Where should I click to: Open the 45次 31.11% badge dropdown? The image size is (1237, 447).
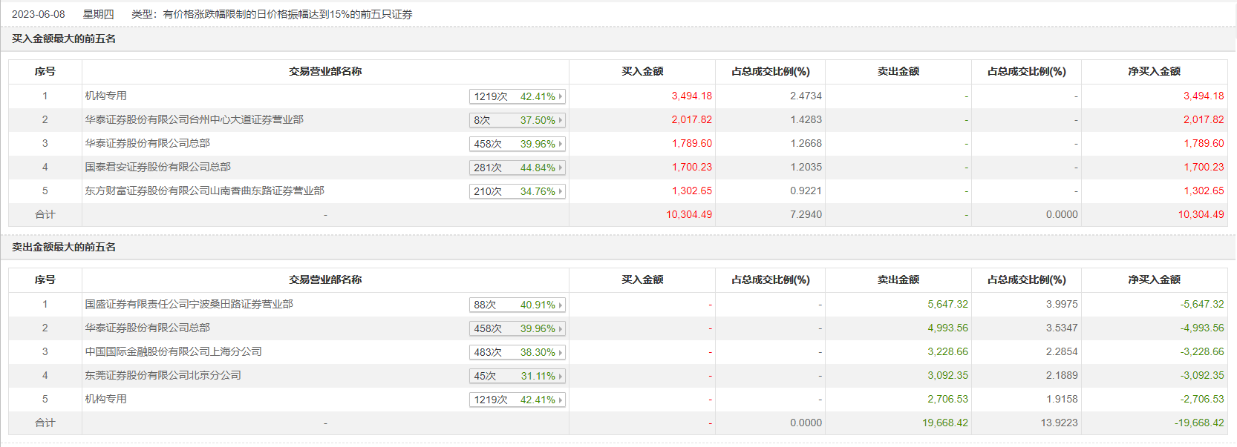[517, 376]
